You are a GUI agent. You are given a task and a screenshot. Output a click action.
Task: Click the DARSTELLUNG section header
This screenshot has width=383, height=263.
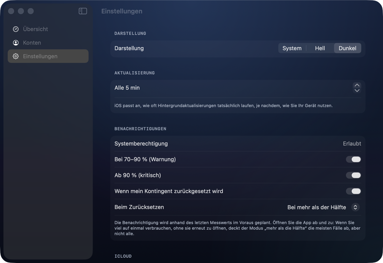click(130, 34)
